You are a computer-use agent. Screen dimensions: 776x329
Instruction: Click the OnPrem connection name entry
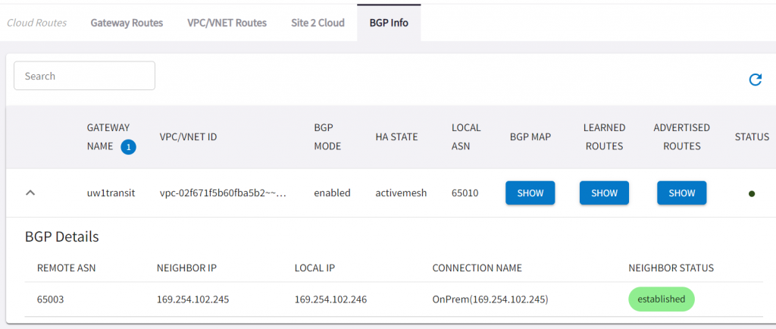(x=490, y=299)
